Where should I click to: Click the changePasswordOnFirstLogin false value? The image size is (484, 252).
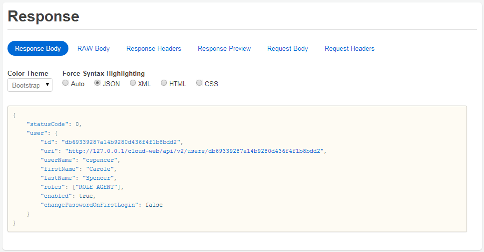point(154,205)
